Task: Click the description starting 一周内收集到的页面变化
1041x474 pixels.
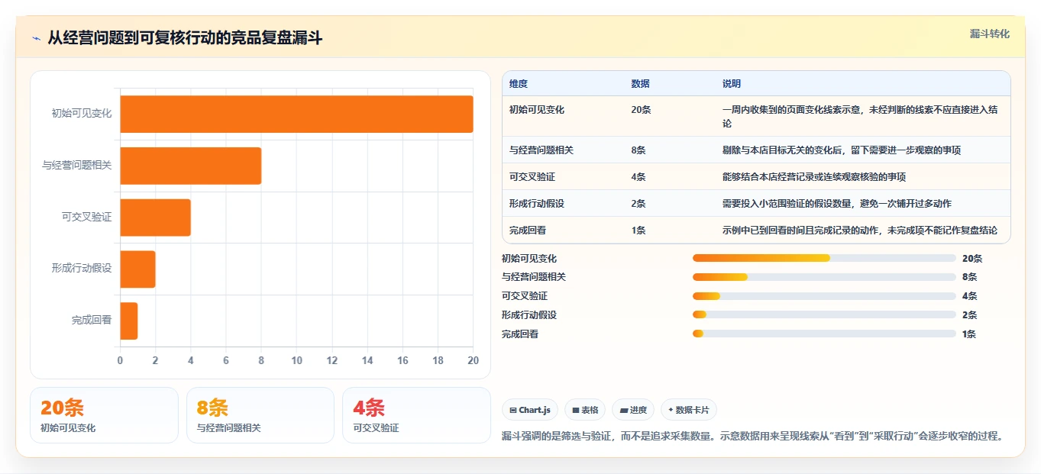Action: [860, 117]
